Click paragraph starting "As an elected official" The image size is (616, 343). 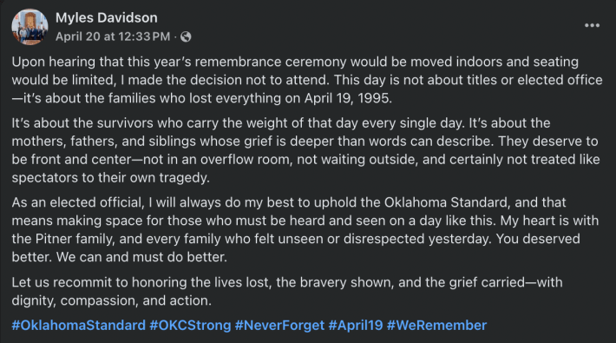coord(305,230)
